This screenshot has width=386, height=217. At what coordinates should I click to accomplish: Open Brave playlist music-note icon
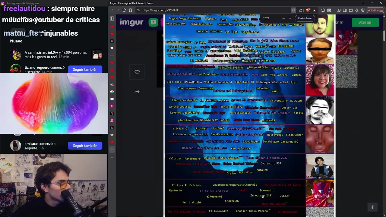[339, 10]
